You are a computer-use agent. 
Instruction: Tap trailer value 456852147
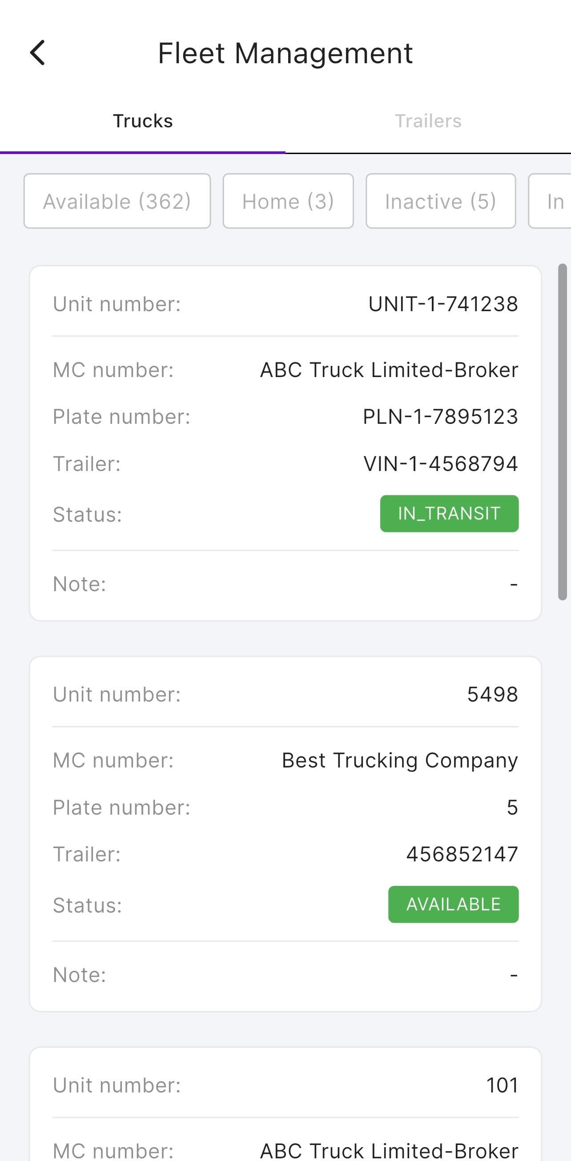click(x=462, y=854)
